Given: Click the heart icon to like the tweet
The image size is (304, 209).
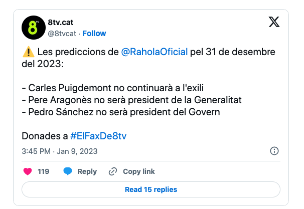Looking at the screenshot, I should [28, 171].
